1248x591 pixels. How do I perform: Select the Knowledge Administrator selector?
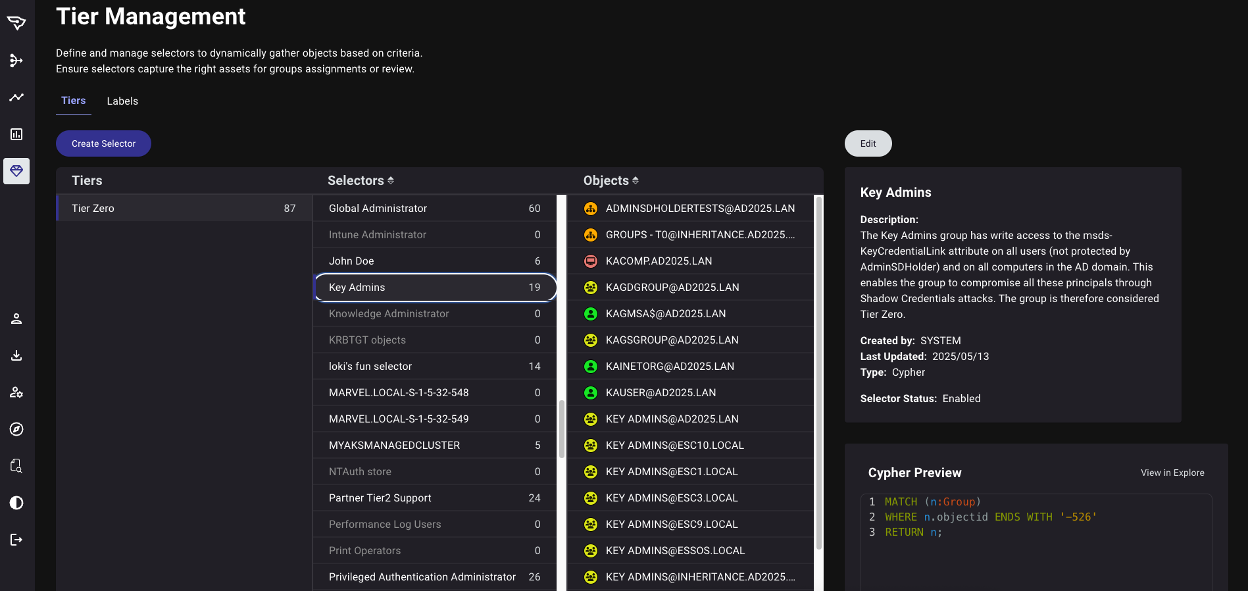[435, 313]
